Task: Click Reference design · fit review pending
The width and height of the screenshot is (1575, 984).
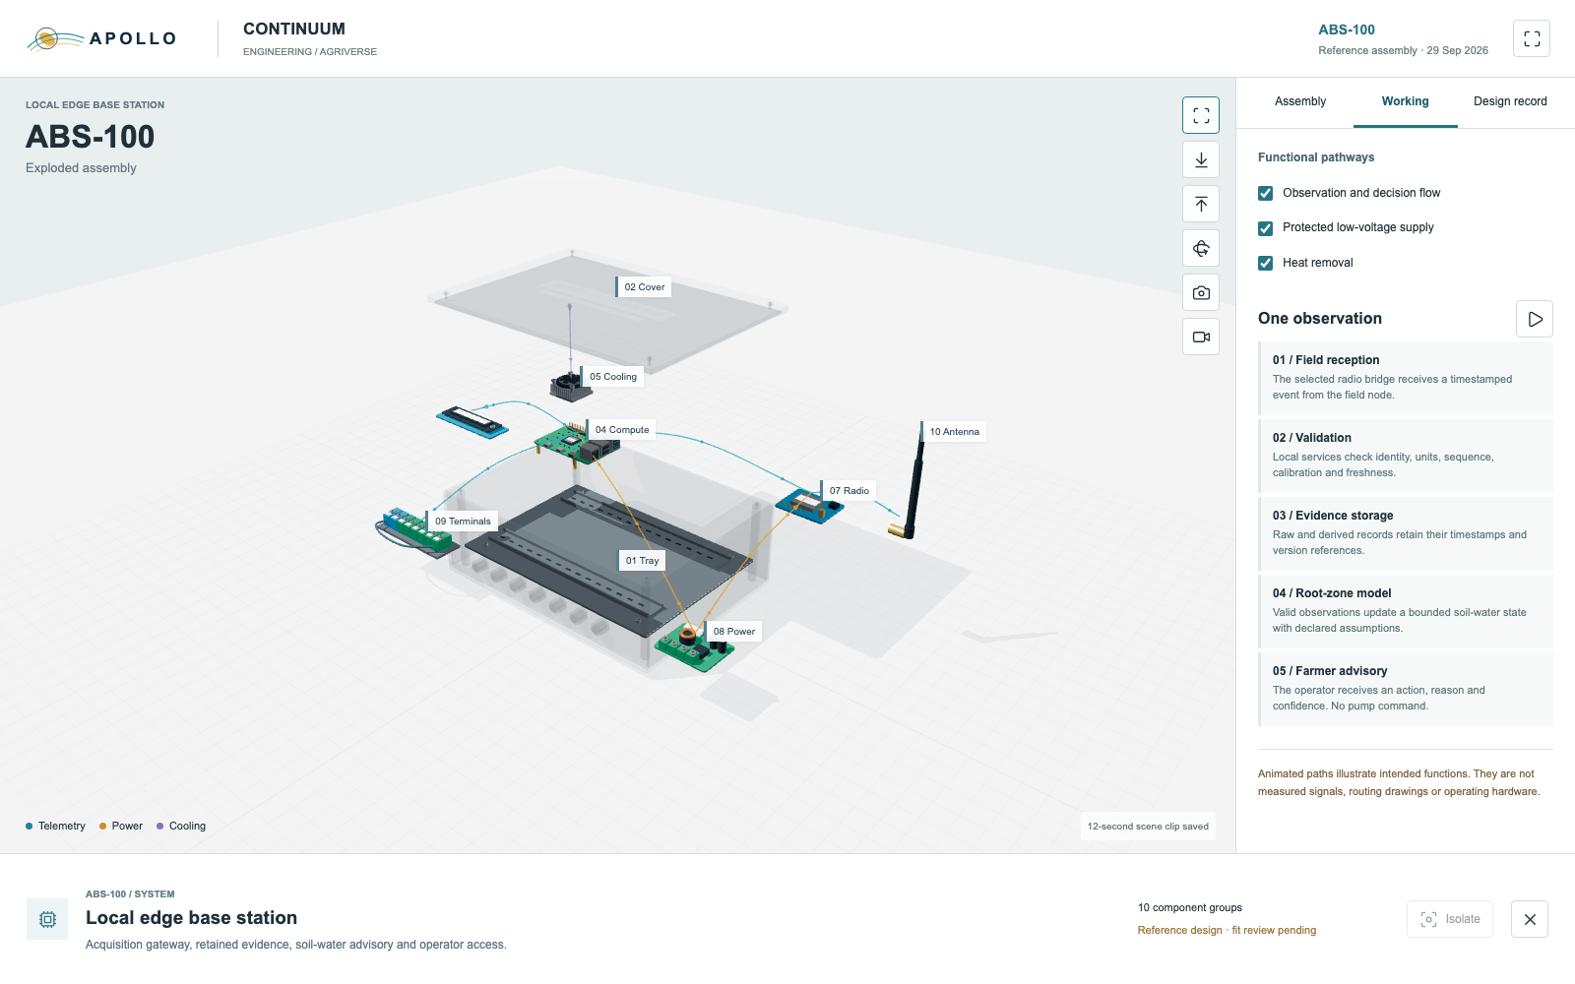Action: click(1227, 931)
